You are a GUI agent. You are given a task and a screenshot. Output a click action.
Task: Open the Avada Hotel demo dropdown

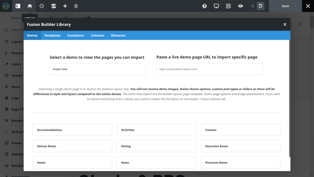click(x=98, y=69)
